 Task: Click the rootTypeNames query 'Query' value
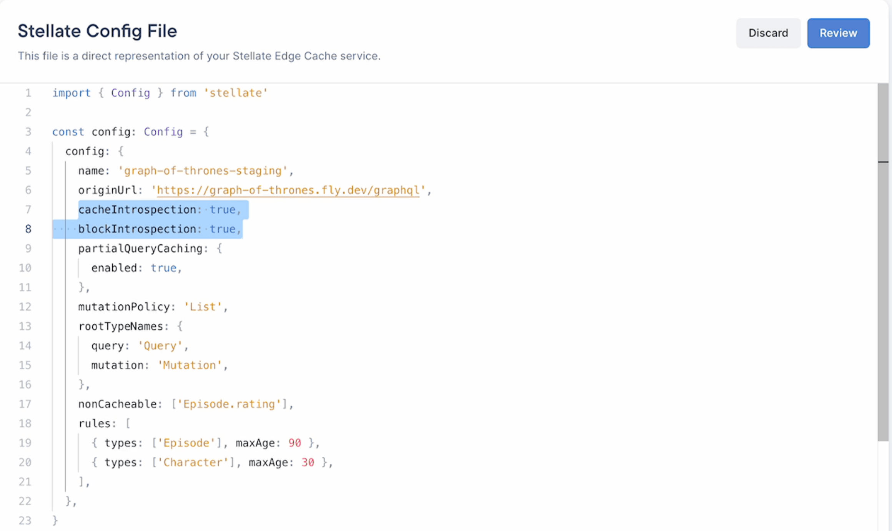pos(160,345)
